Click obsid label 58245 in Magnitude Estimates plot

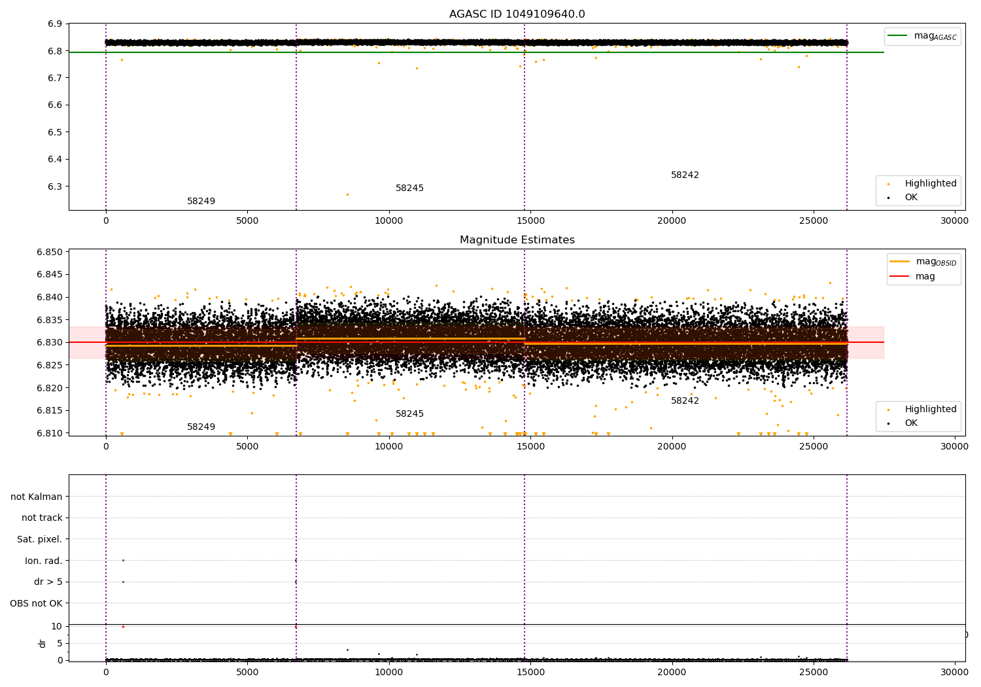pyautogui.click(x=409, y=414)
